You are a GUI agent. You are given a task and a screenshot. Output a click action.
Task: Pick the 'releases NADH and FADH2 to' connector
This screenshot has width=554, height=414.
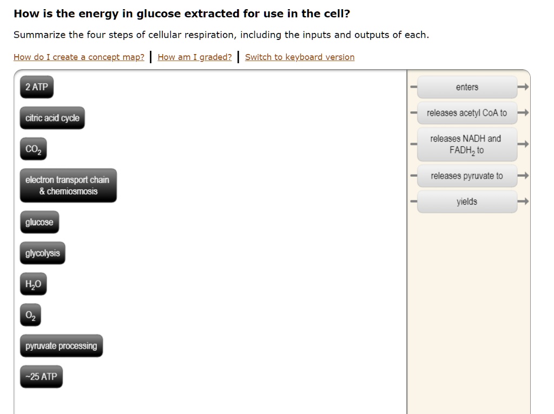pyautogui.click(x=466, y=144)
